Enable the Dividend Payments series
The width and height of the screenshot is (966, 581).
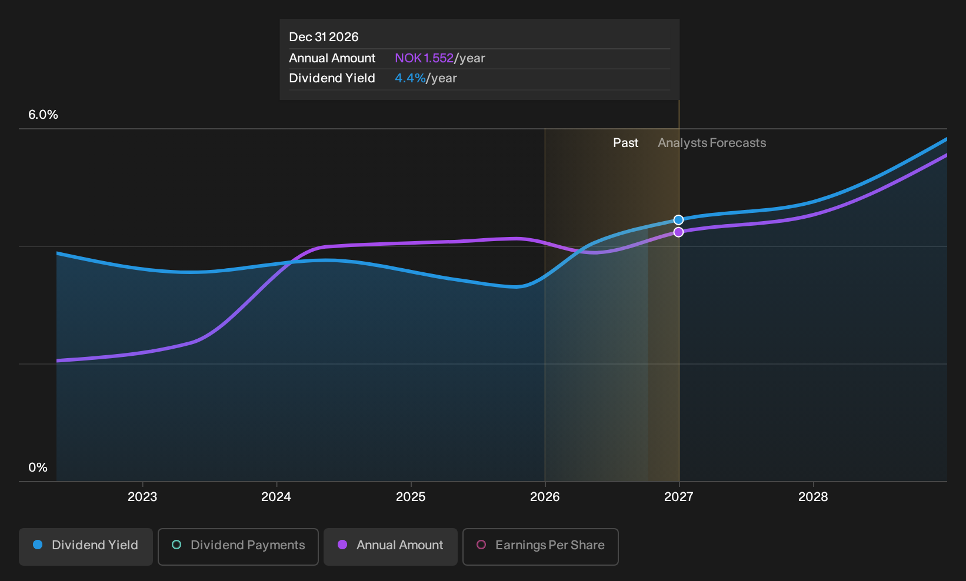[238, 547]
